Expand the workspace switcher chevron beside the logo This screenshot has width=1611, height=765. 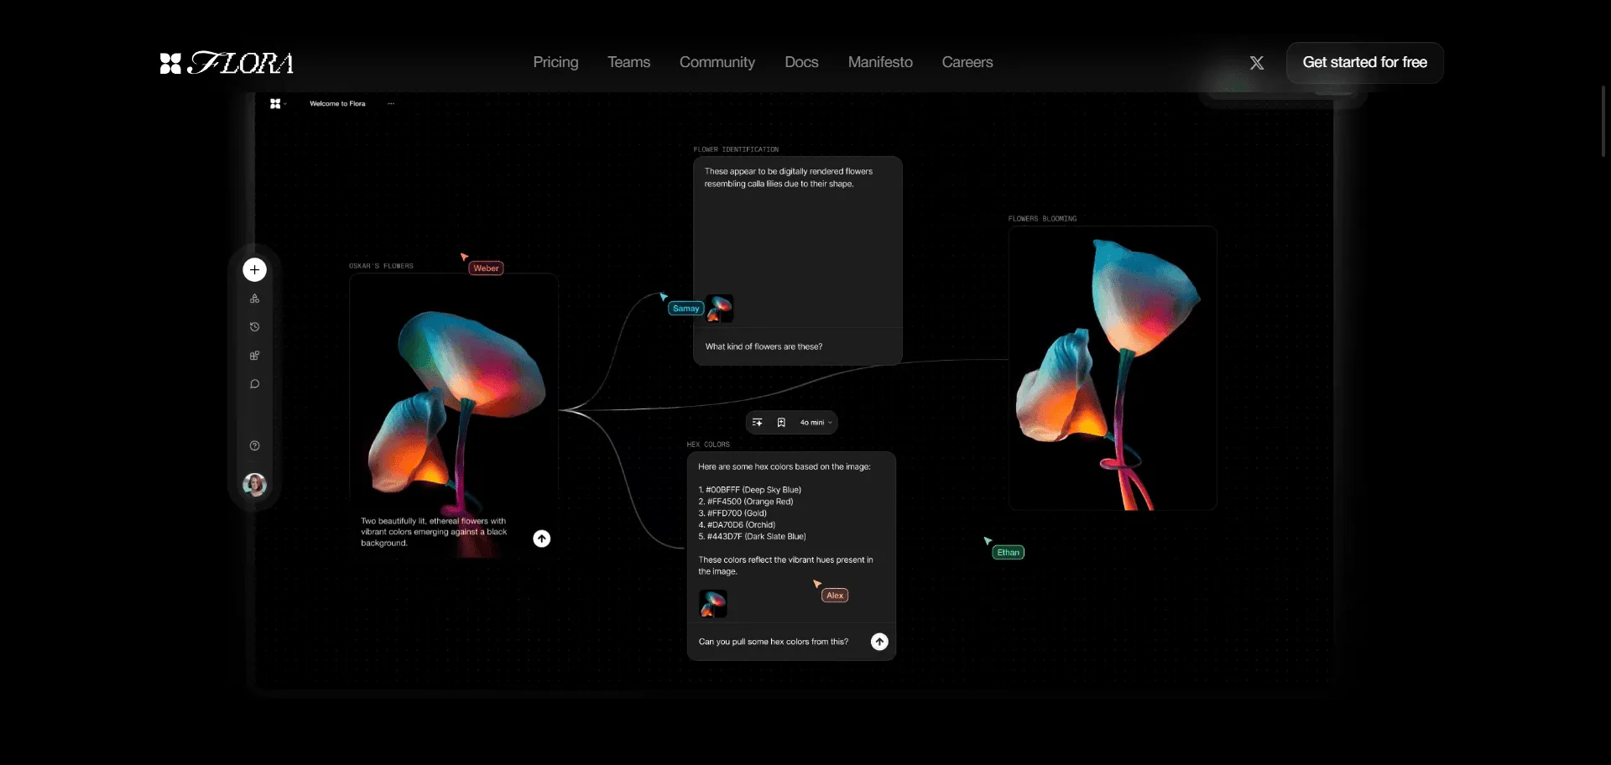click(x=285, y=103)
